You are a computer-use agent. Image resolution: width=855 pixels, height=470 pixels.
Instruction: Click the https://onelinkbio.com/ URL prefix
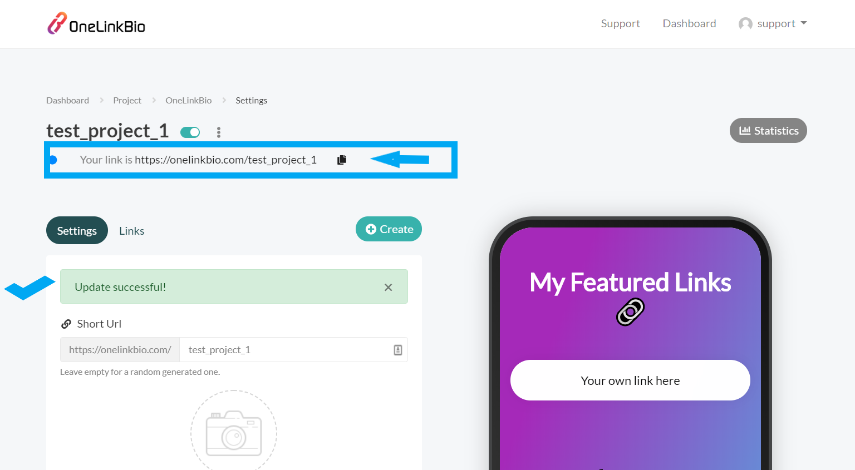click(x=120, y=350)
